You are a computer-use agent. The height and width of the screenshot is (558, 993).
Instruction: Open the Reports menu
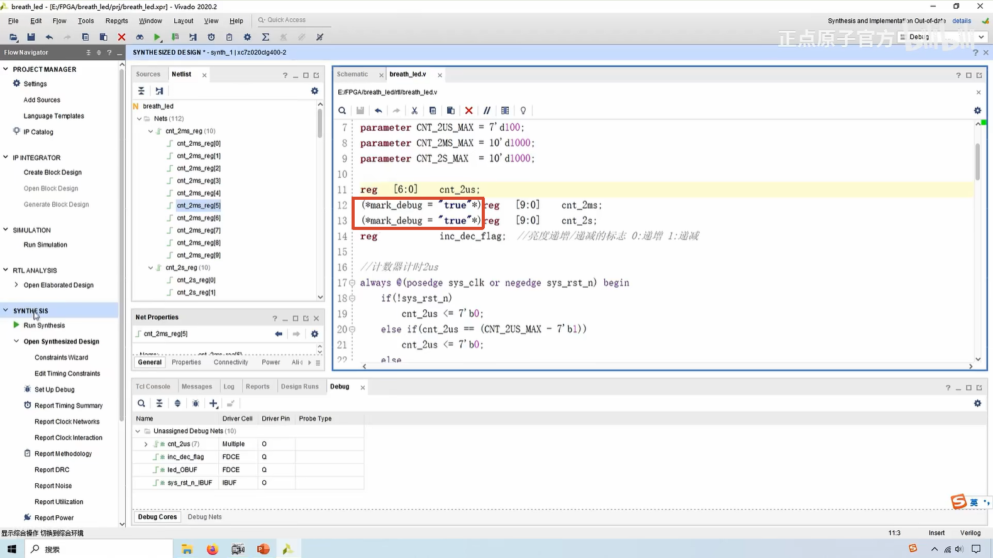click(x=116, y=21)
